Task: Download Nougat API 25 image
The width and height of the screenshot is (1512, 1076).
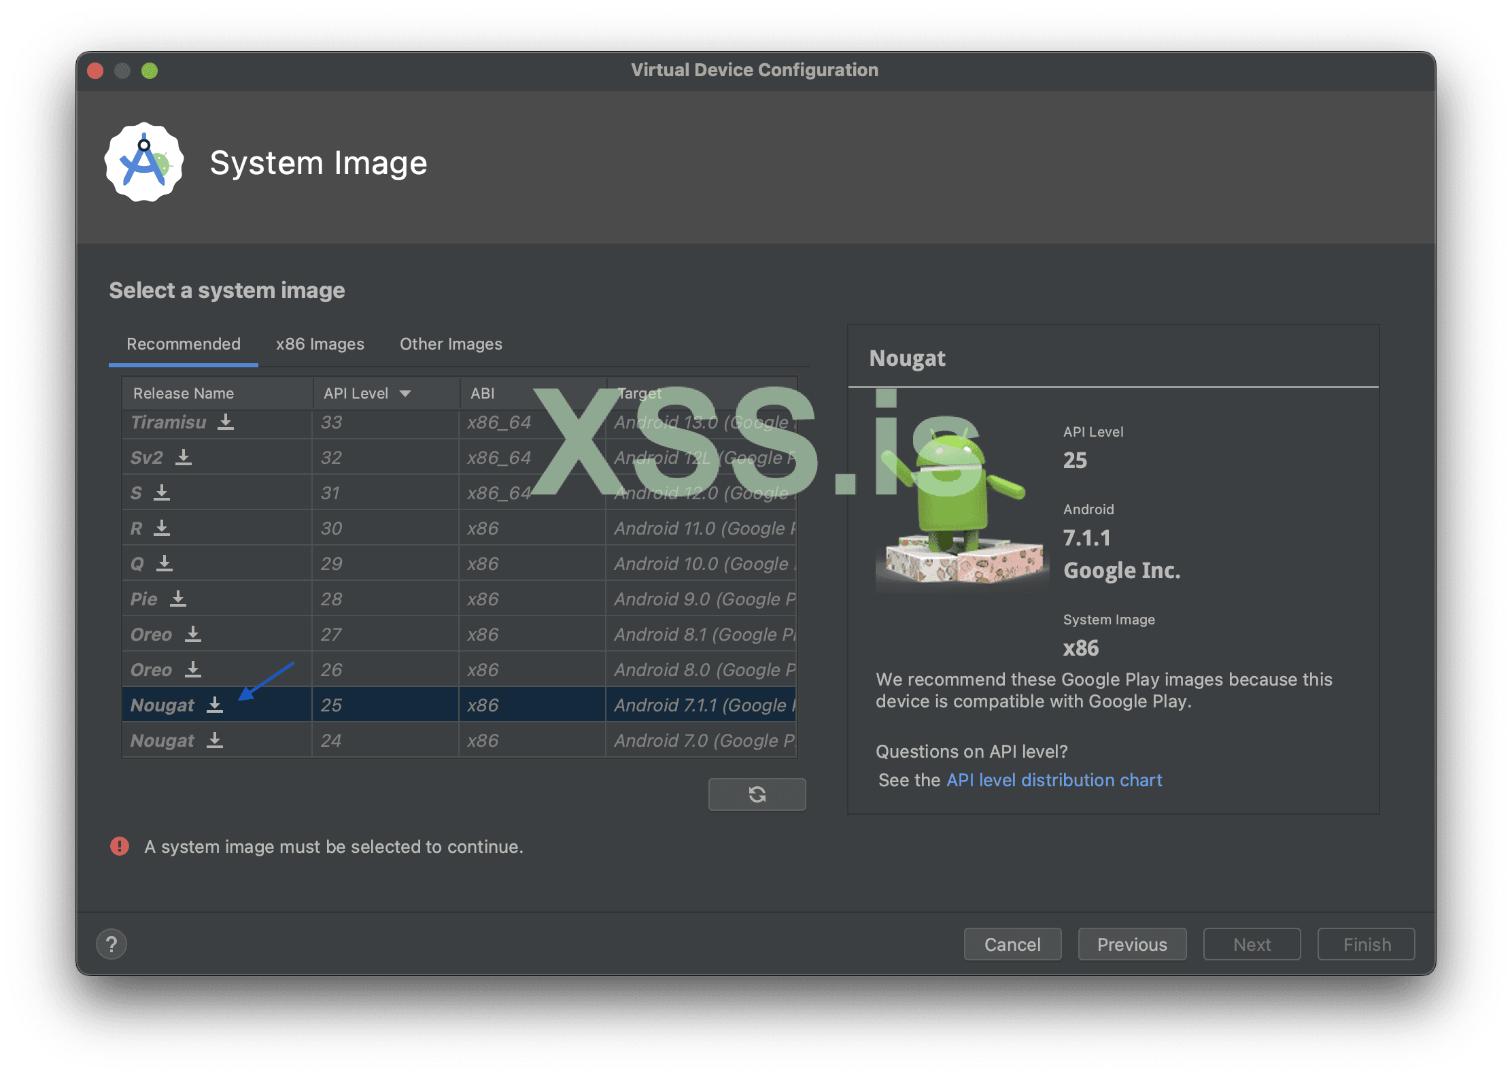Action: coord(215,705)
